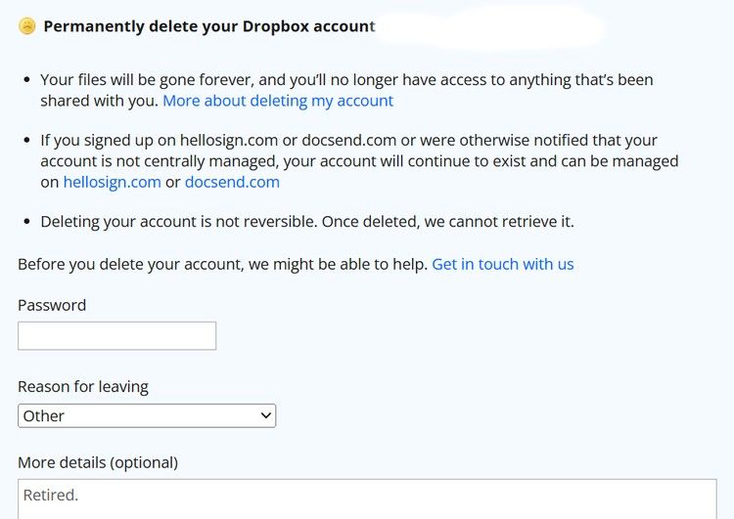Click the 'More details (optional)' label
734x519 pixels.
[98, 462]
